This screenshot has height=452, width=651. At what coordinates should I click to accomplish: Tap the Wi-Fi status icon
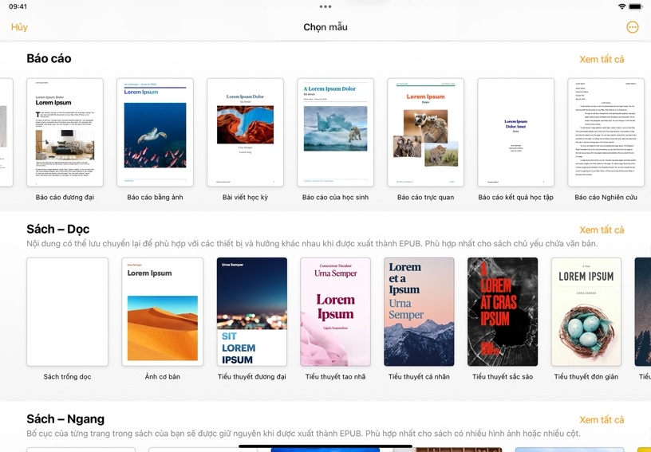click(622, 6)
